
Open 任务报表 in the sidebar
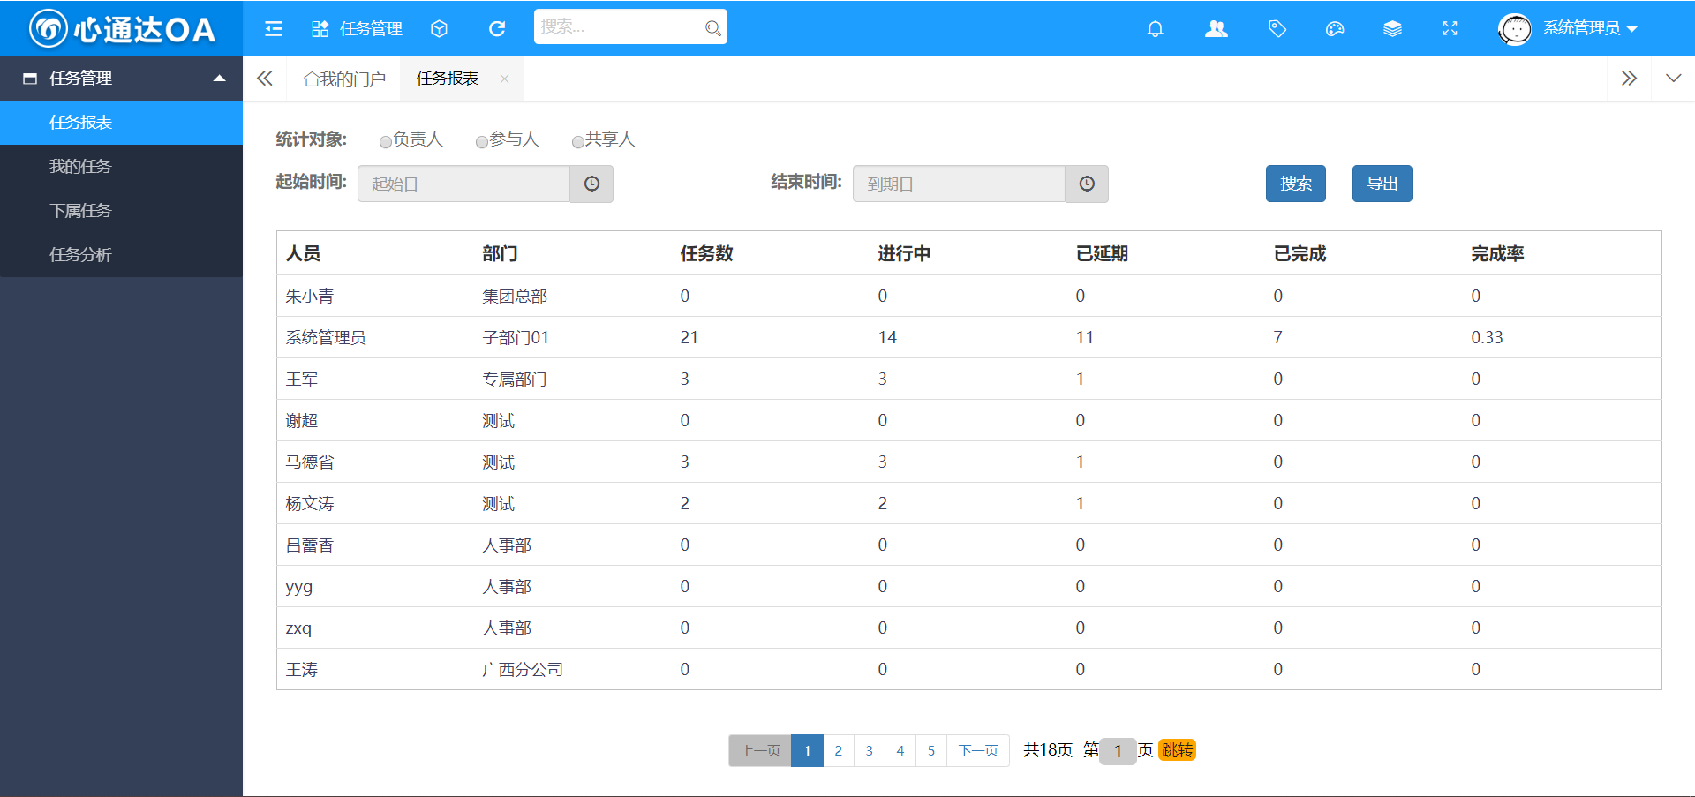tap(121, 123)
